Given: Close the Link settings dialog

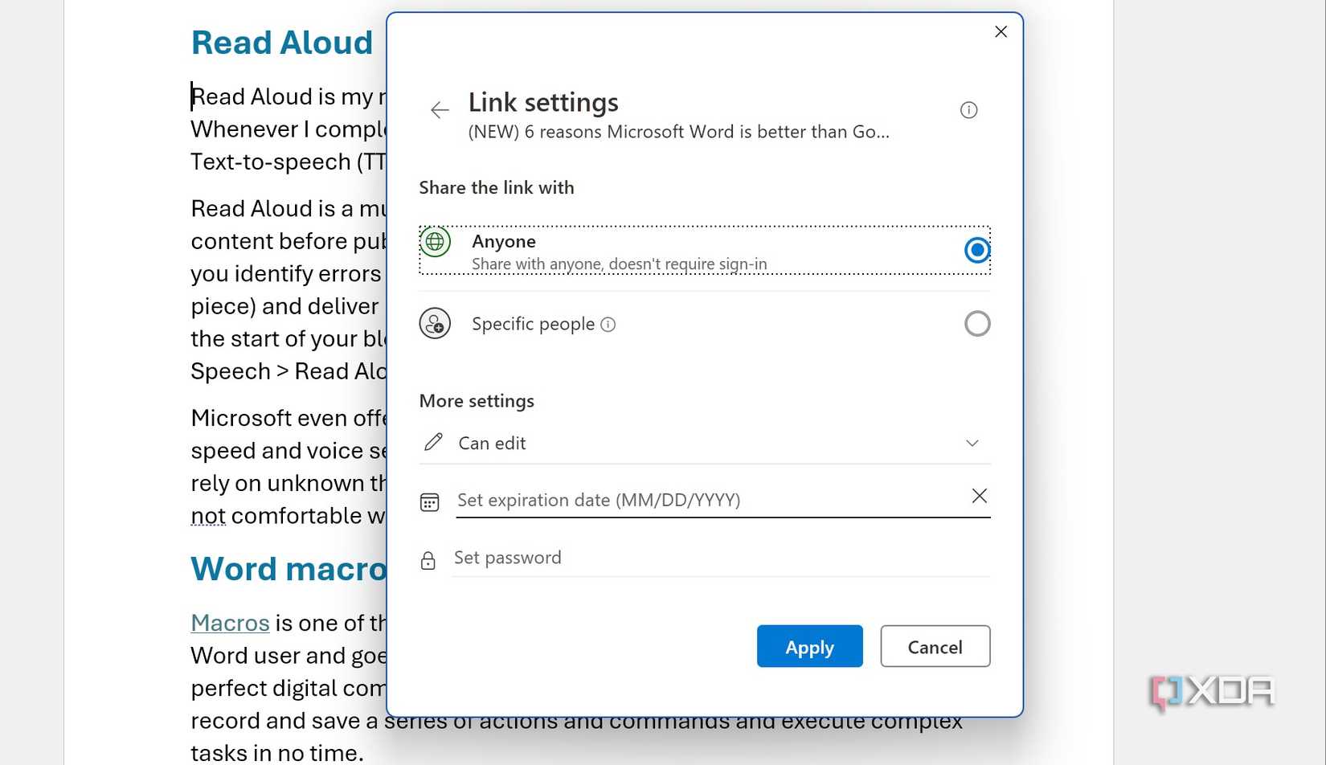Looking at the screenshot, I should (1001, 31).
